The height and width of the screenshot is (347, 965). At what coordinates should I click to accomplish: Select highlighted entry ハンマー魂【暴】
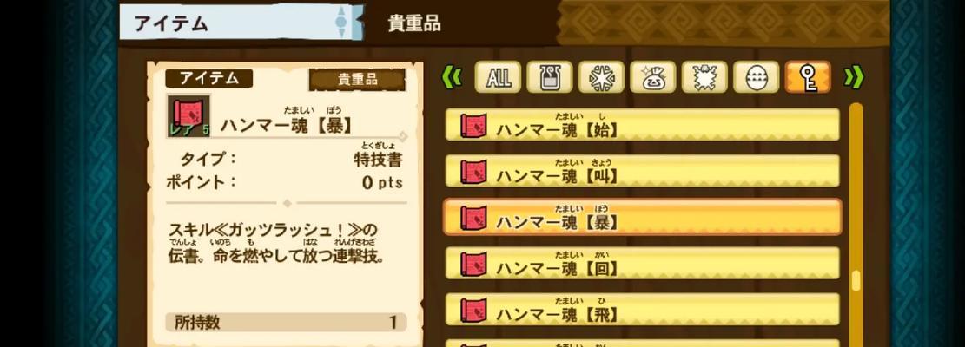click(642, 217)
